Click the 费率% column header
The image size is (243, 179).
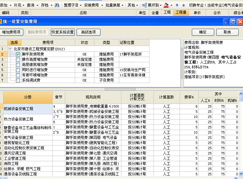click(x=189, y=97)
